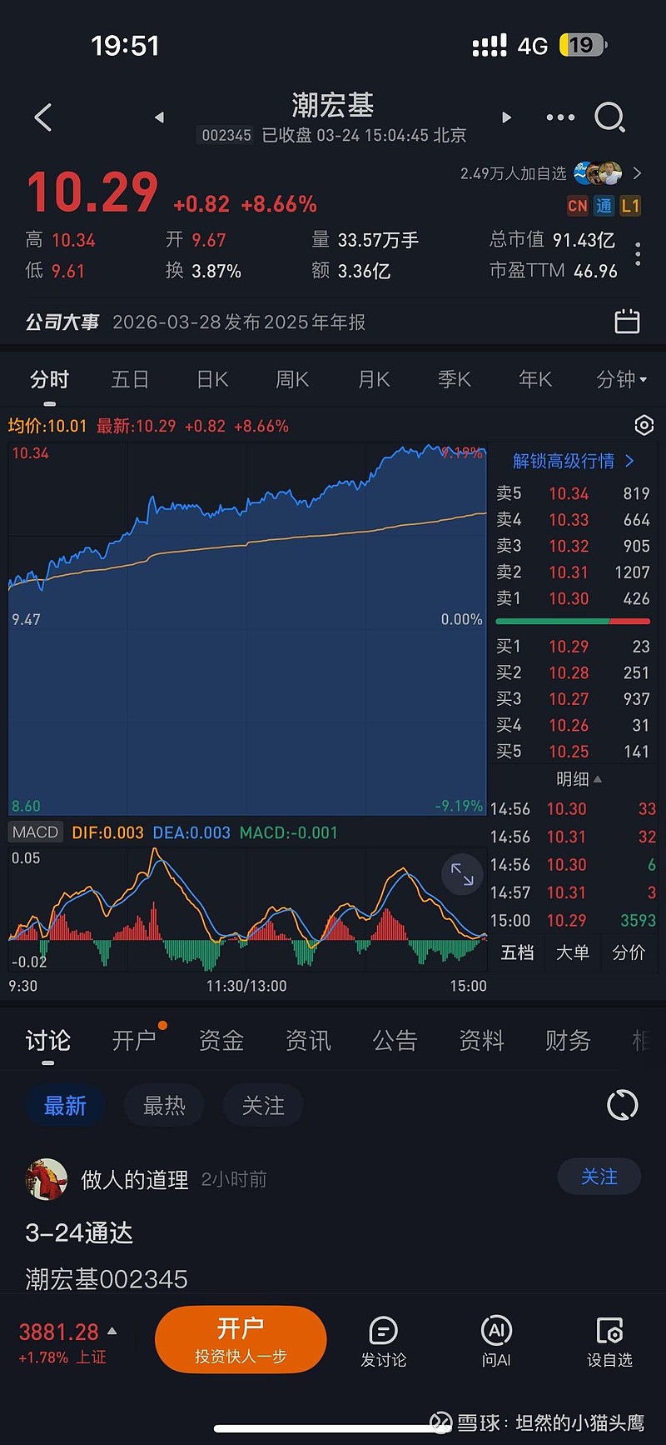Viewport: 666px width, 1445px height.
Task: Tap the 通 connect badge
Action: [x=604, y=206]
